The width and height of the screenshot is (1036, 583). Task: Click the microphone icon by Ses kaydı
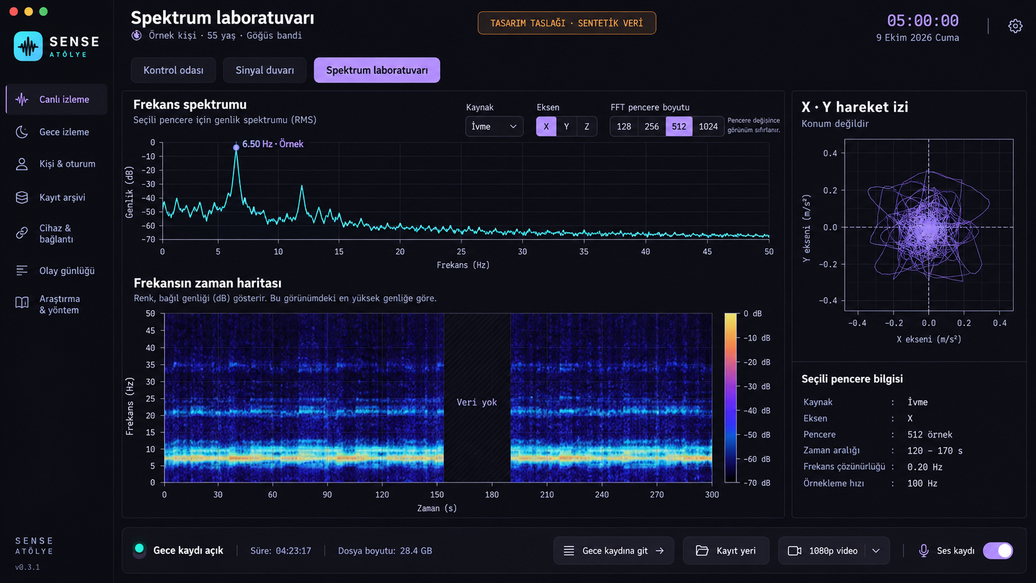pos(923,551)
